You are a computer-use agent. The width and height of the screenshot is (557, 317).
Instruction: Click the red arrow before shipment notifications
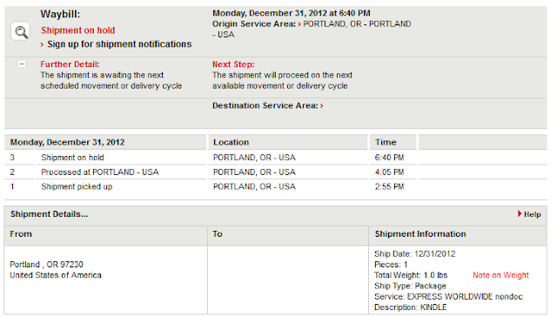(x=43, y=44)
